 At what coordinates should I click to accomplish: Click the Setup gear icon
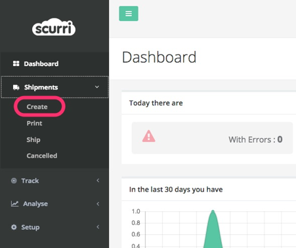point(14,227)
